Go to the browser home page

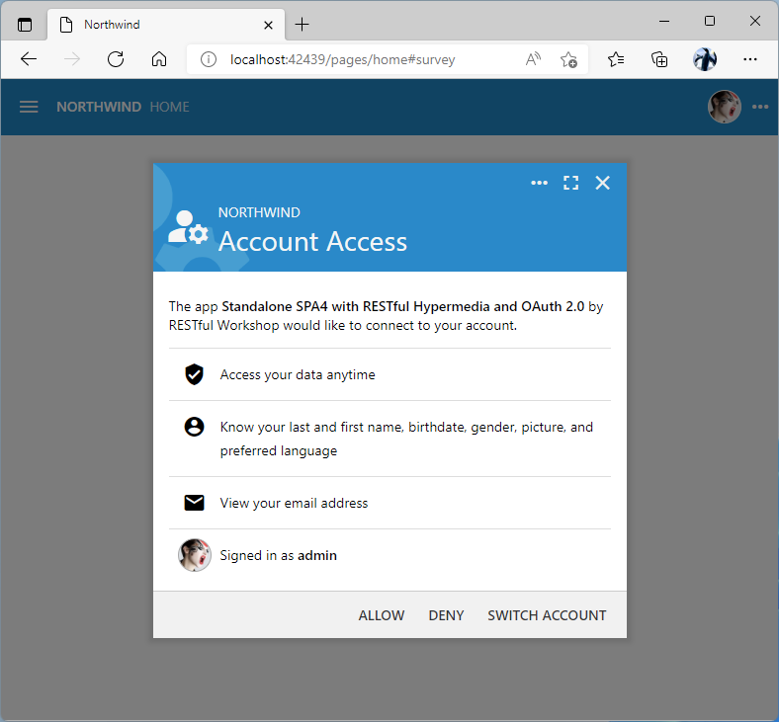(159, 59)
